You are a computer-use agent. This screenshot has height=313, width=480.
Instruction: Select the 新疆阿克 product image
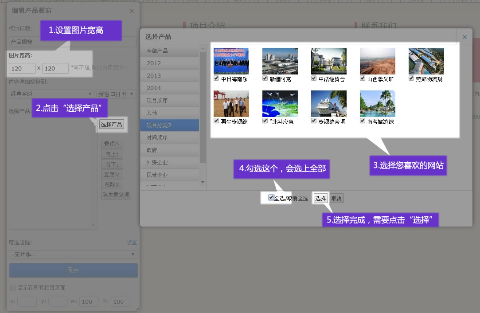[x=280, y=61]
